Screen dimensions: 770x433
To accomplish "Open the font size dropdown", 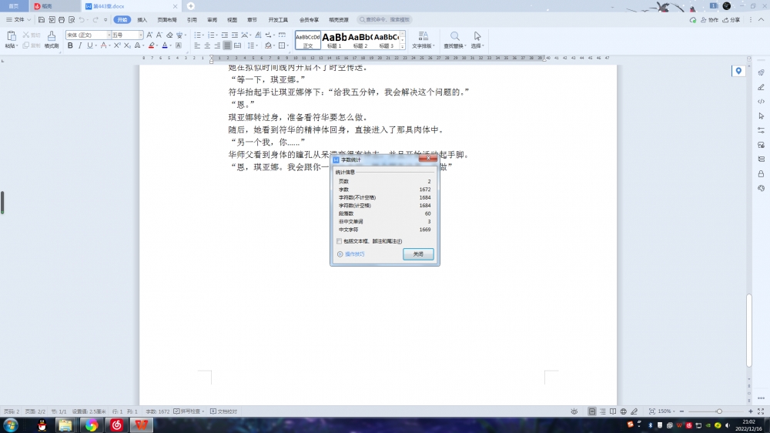I will point(140,35).
